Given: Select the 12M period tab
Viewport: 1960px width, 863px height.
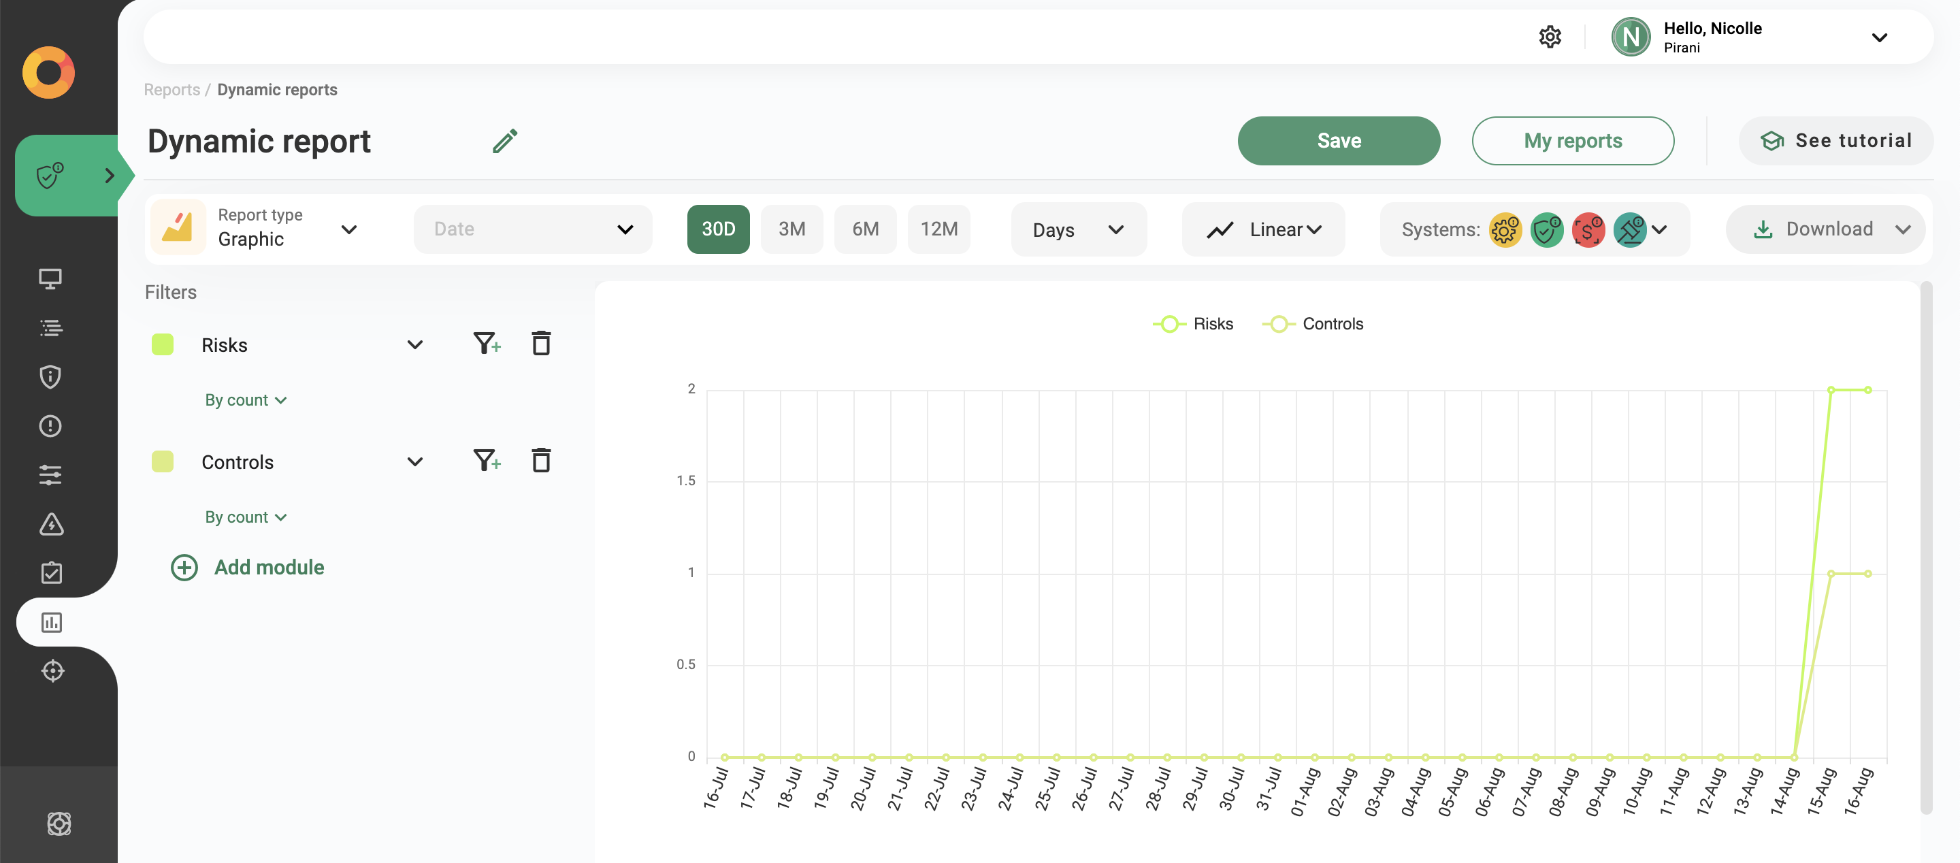Looking at the screenshot, I should click(939, 229).
